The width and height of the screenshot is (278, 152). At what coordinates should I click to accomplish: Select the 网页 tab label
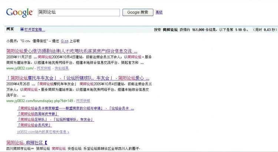click(x=10, y=29)
